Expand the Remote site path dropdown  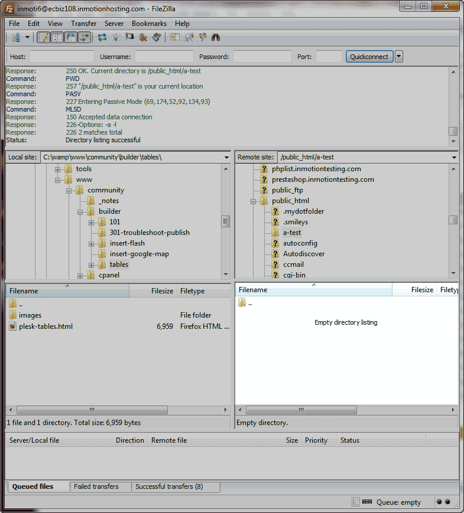coord(454,158)
